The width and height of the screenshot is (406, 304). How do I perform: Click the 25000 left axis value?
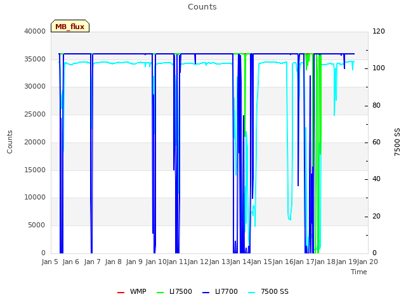click(35, 114)
